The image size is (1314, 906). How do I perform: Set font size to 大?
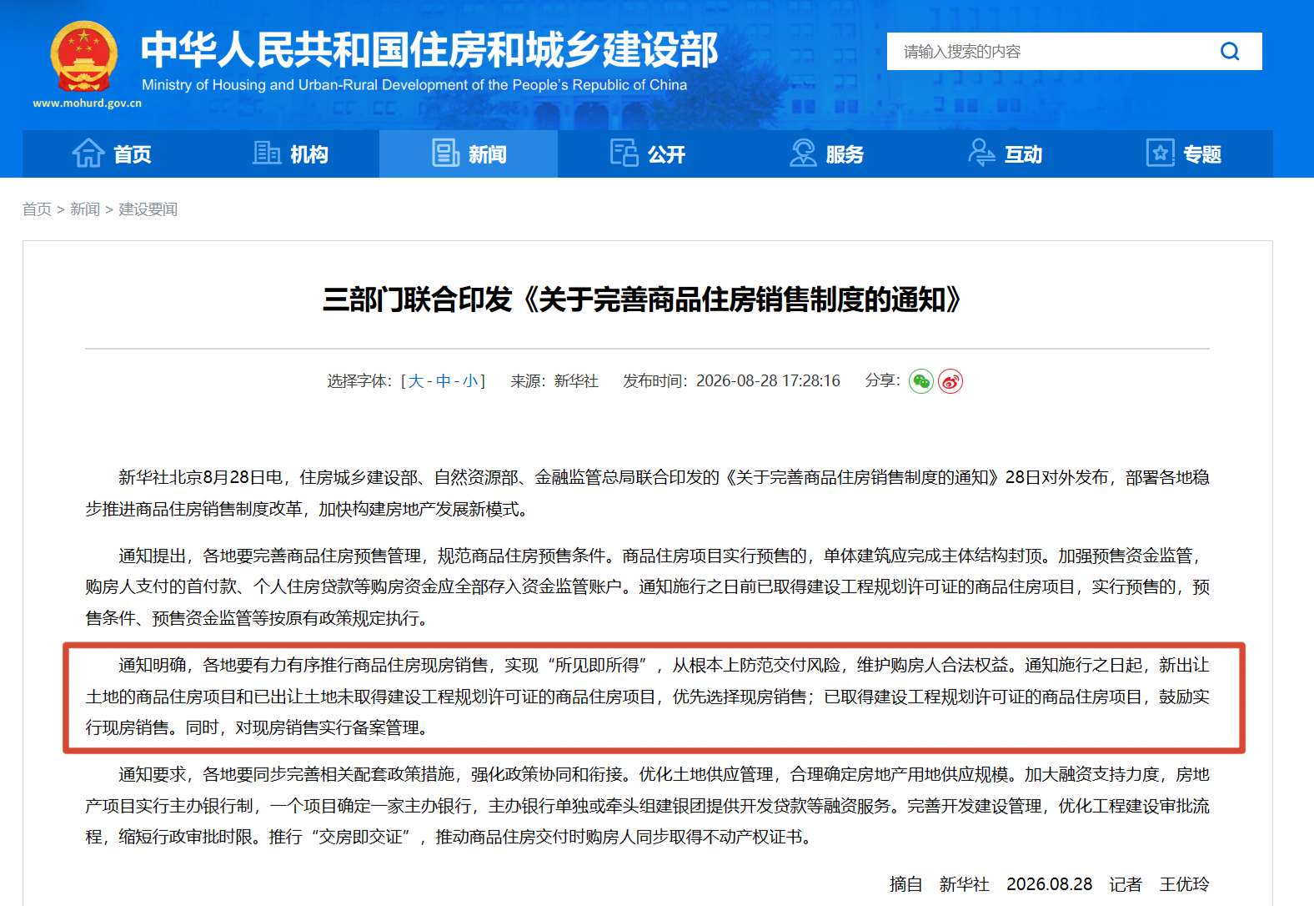pos(416,381)
